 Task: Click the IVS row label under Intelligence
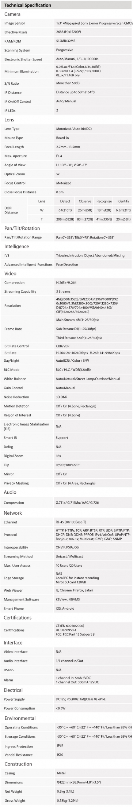tap(7, 255)
